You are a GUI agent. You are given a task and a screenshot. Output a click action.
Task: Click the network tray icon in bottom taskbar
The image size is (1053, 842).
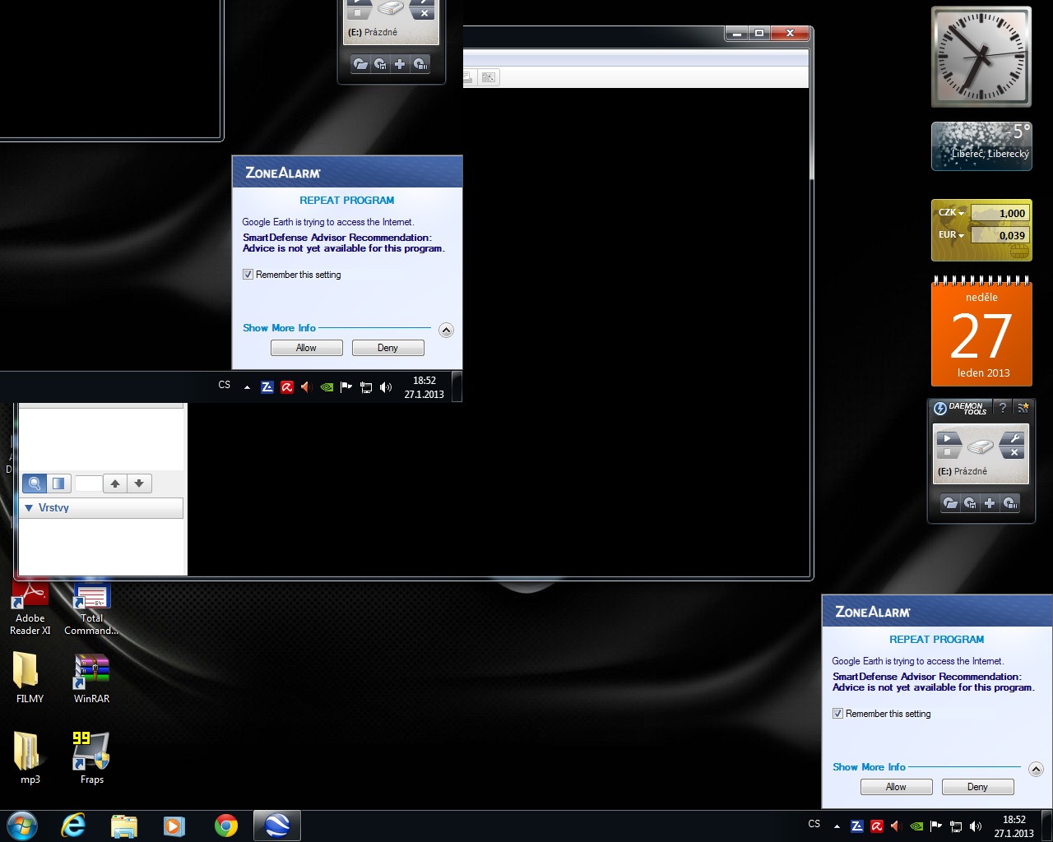click(x=956, y=826)
